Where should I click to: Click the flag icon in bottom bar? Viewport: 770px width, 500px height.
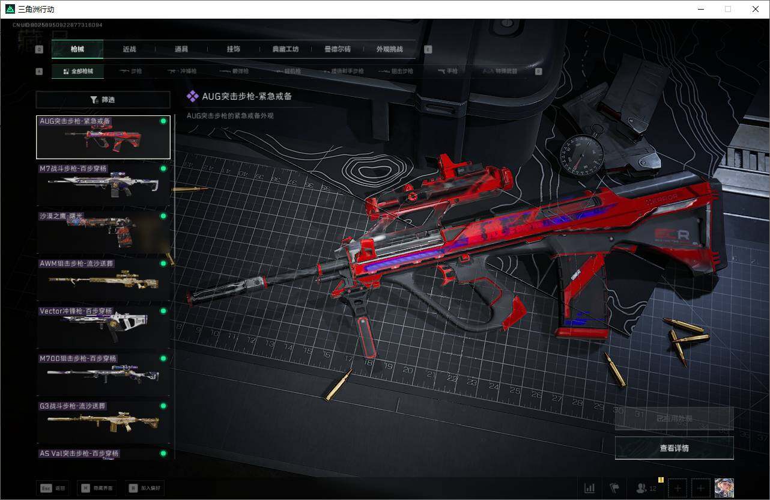[614, 488]
